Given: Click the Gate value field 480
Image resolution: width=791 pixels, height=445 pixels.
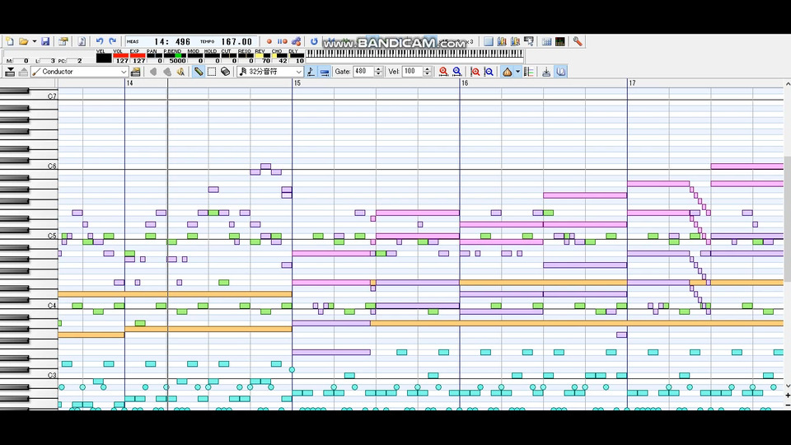Looking at the screenshot, I should click(363, 72).
